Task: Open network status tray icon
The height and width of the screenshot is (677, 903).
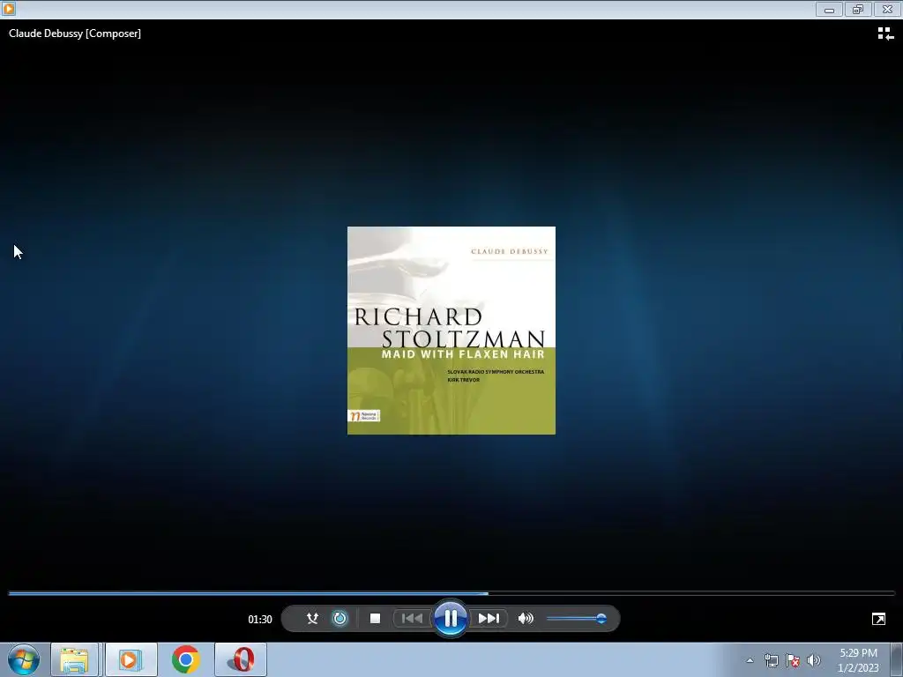Action: [771, 660]
